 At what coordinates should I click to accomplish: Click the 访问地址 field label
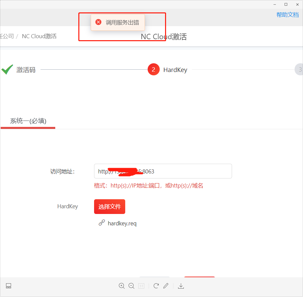[62, 171]
